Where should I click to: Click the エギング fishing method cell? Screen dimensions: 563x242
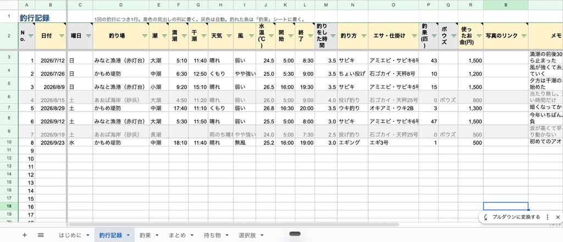tap(352, 143)
